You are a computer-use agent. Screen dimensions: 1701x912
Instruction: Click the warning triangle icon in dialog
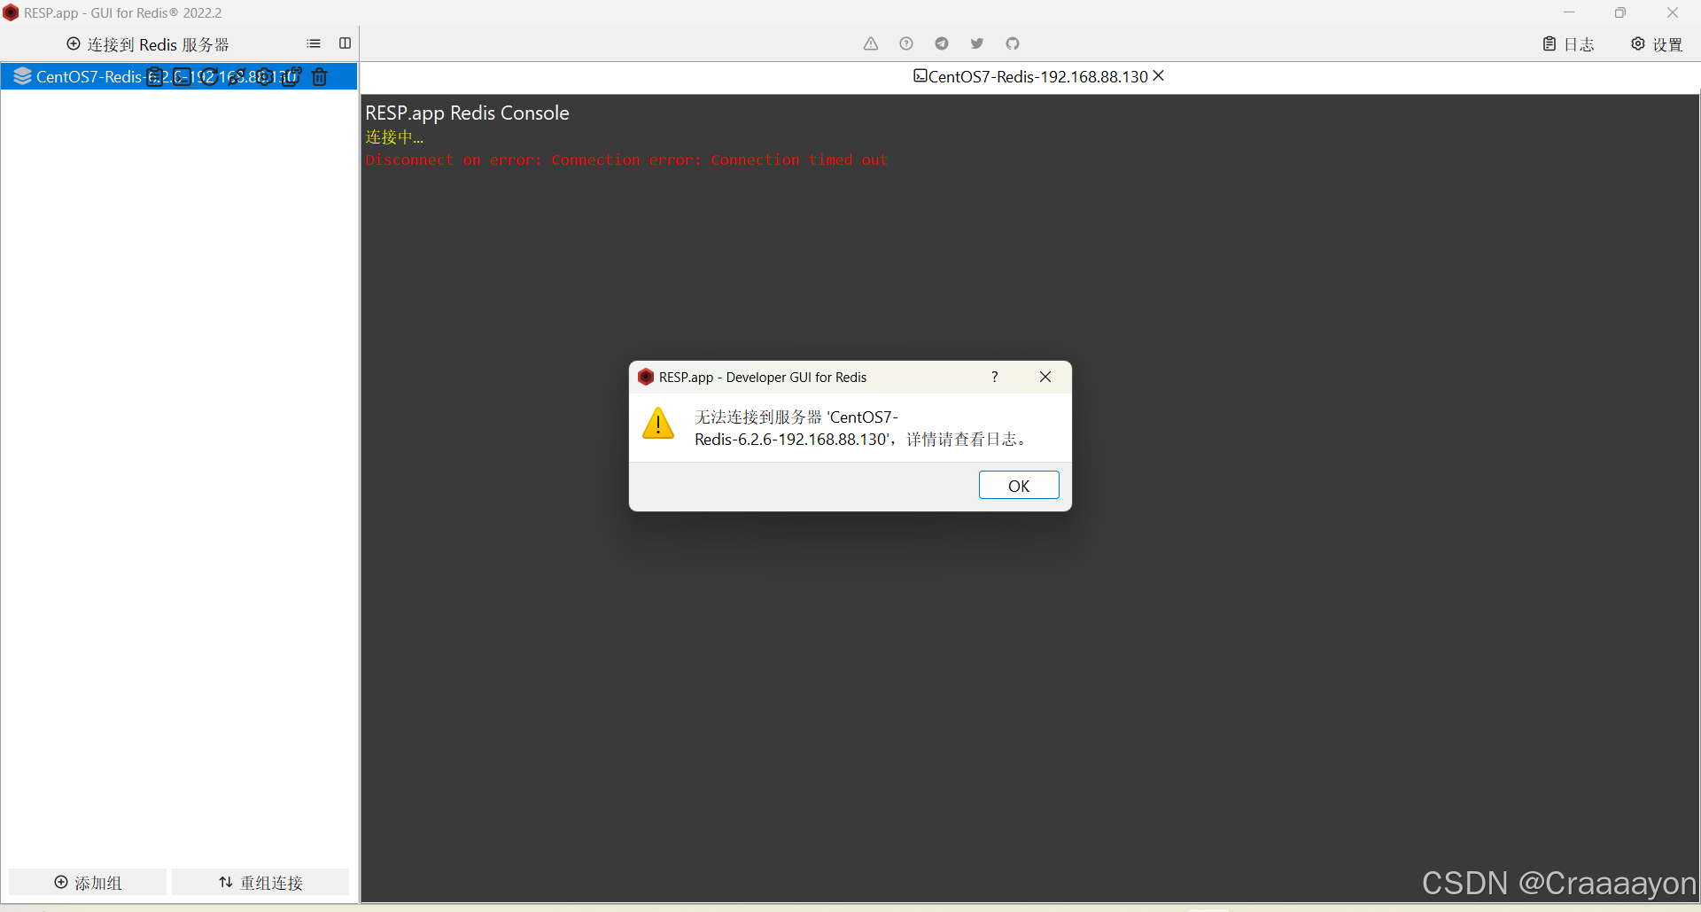pos(658,423)
